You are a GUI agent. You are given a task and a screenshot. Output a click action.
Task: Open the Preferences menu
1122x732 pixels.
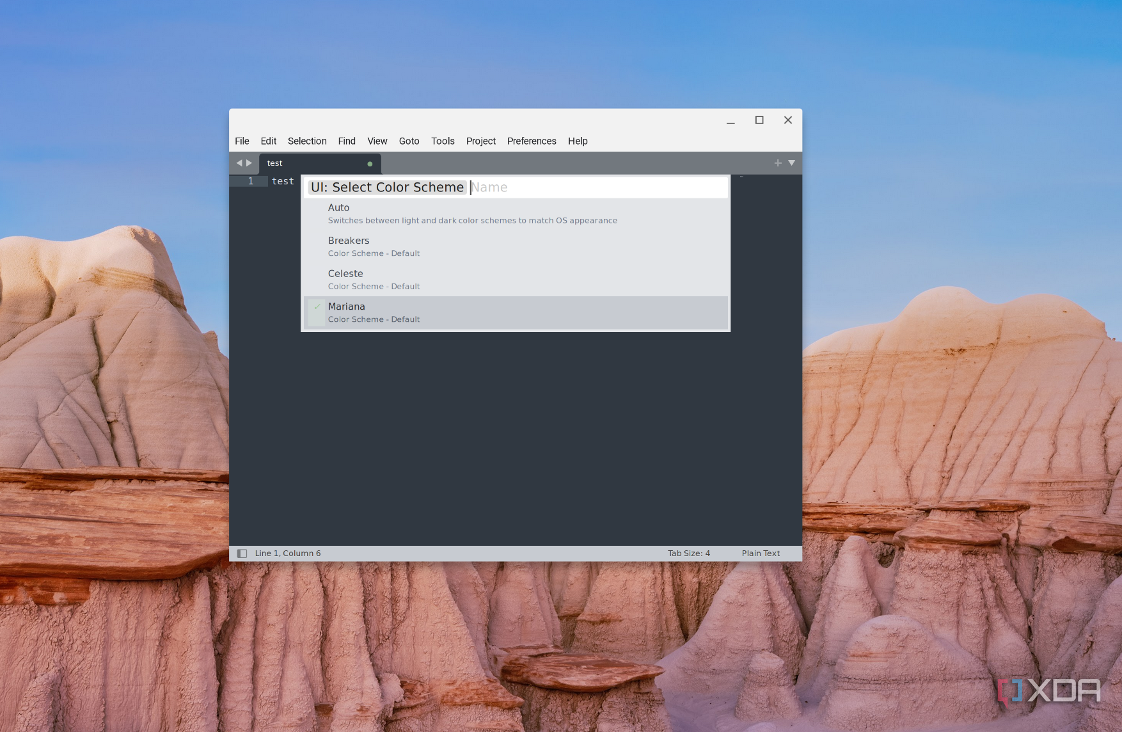(532, 141)
